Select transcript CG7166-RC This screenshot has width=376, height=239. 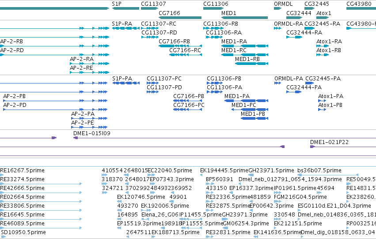pyautogui.click(x=185, y=50)
